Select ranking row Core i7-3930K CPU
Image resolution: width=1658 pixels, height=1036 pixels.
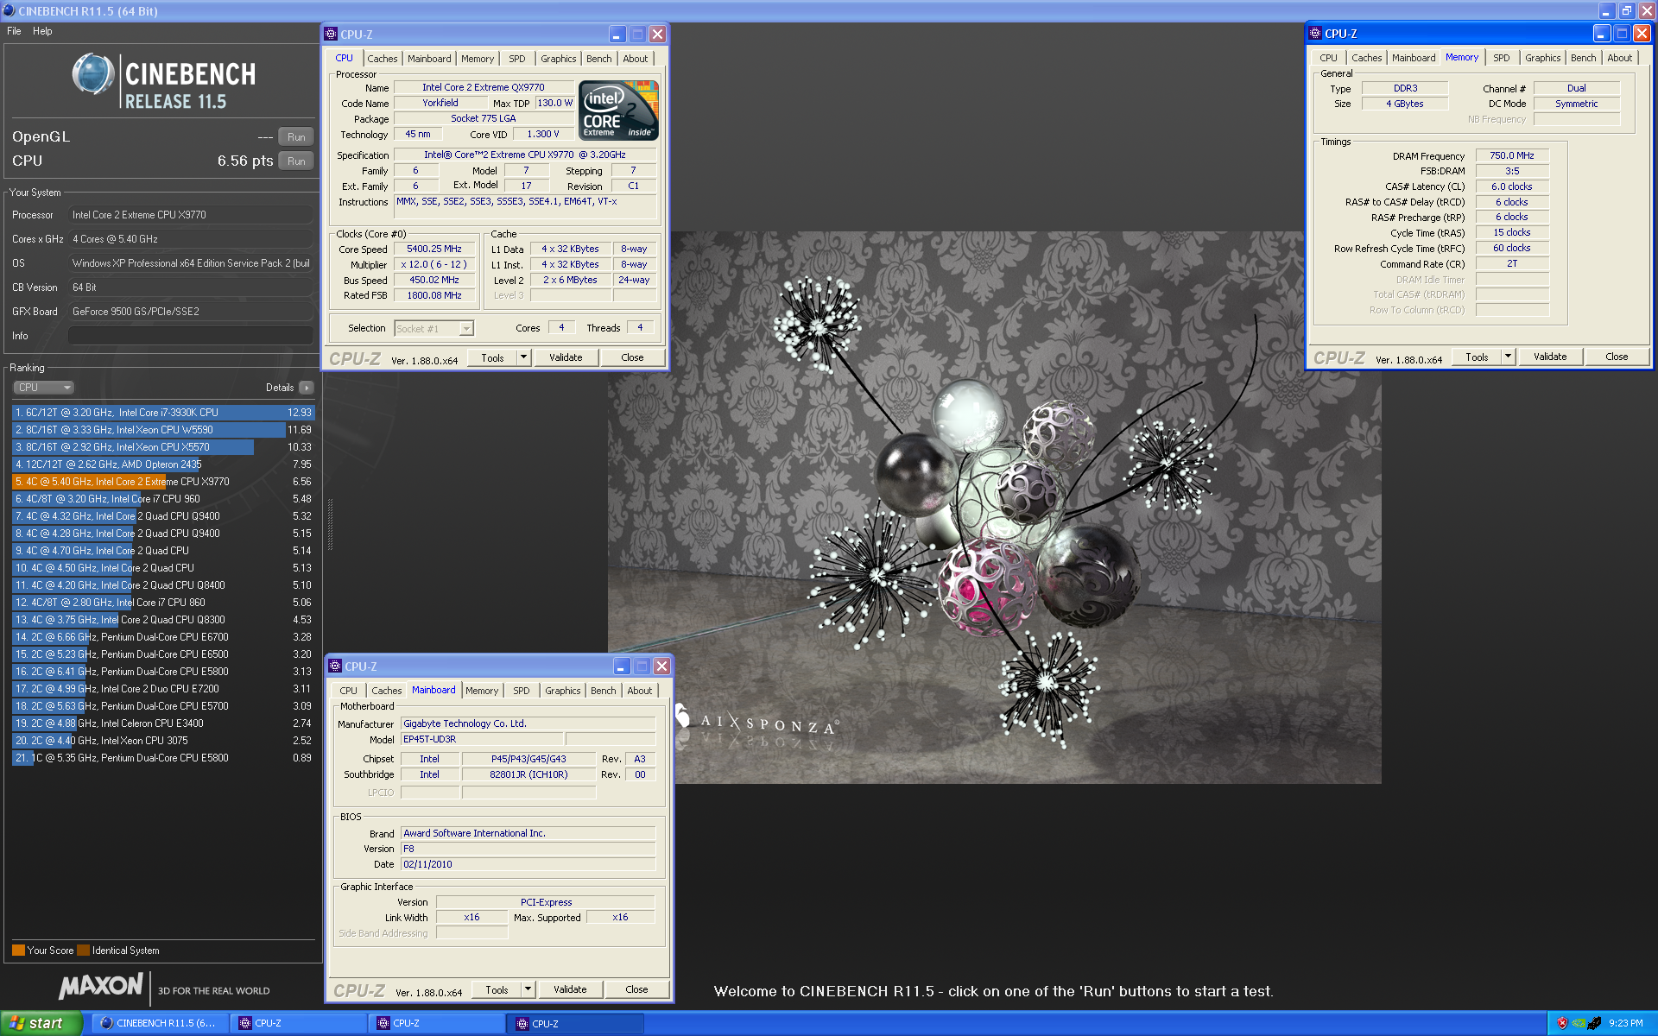[163, 413]
